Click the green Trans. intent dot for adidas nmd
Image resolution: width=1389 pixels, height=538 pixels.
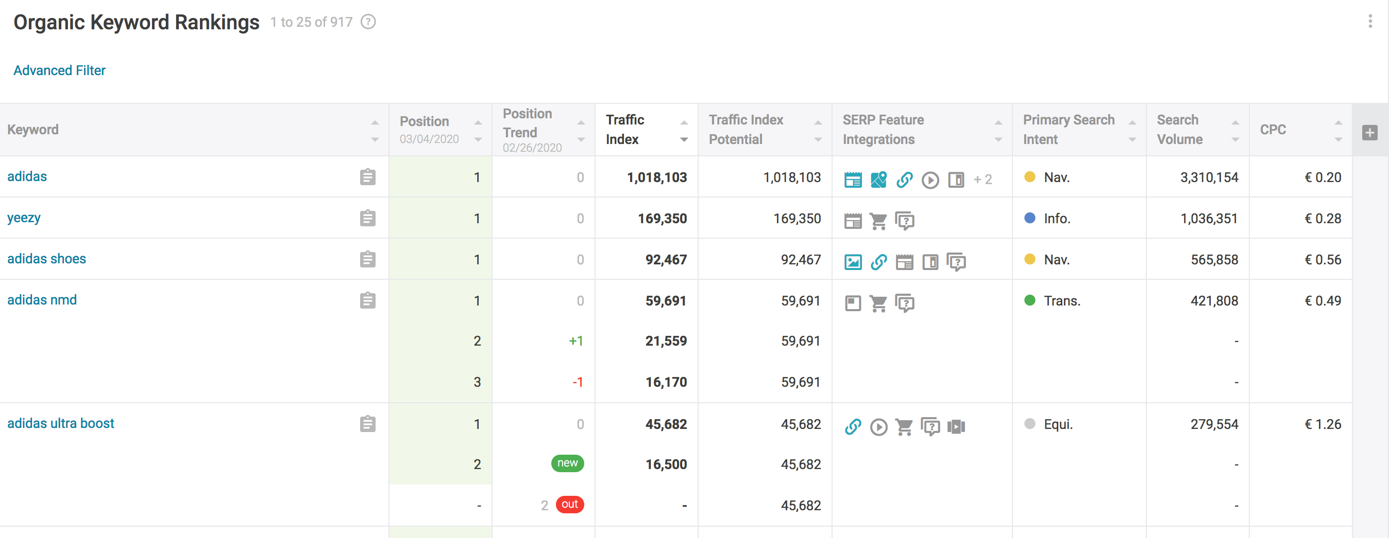(x=1029, y=300)
